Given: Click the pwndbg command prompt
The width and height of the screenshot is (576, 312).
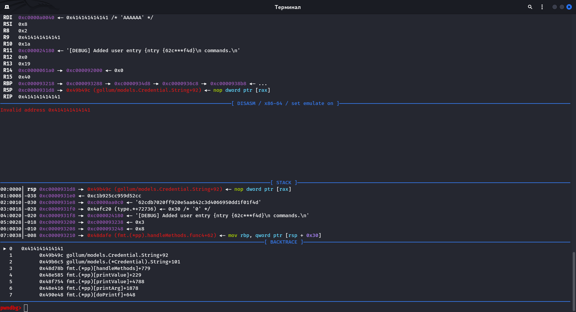Looking at the screenshot, I should point(10,308).
